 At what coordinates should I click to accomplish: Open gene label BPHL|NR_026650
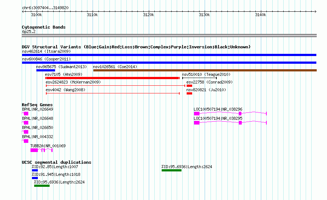pos(37,127)
